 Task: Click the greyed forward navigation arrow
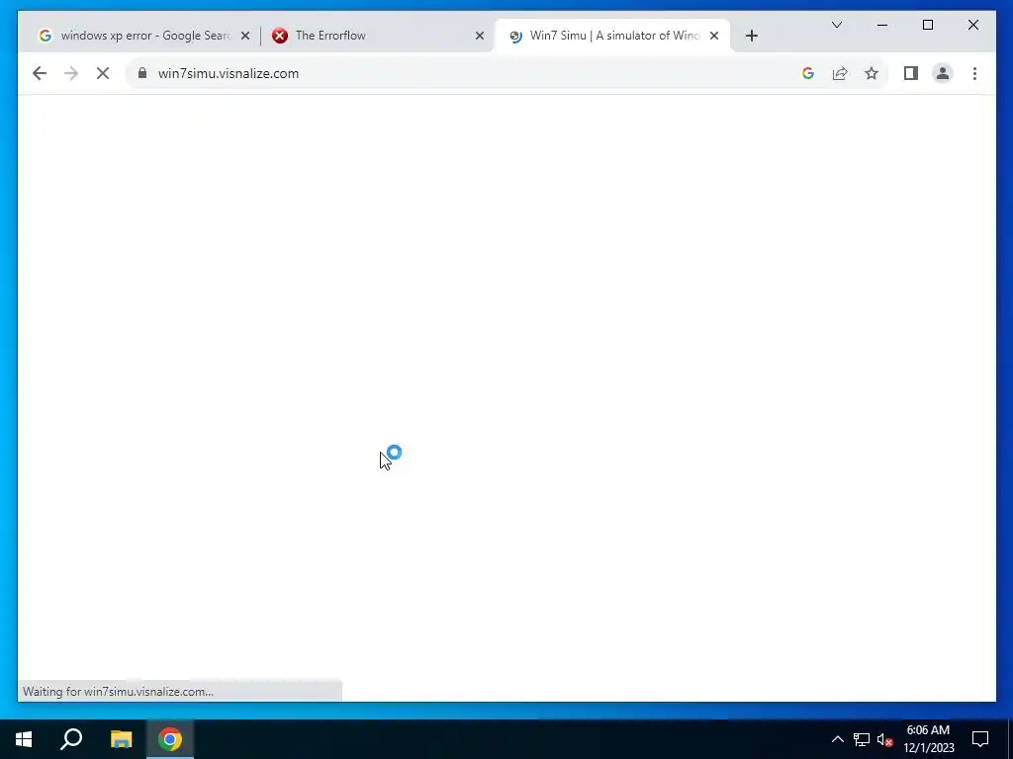tap(71, 73)
